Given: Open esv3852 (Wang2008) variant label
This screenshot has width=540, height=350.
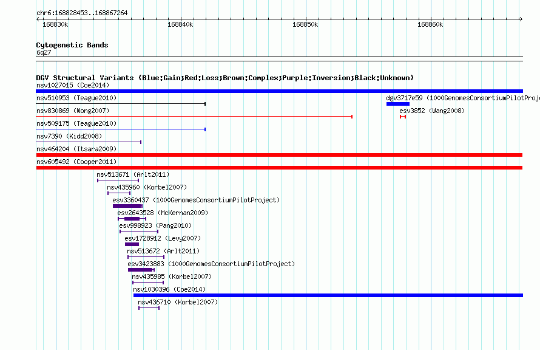Looking at the screenshot, I should (x=432, y=111).
